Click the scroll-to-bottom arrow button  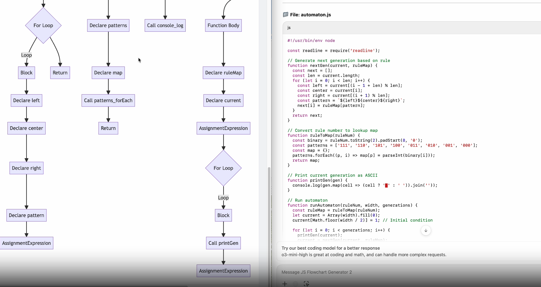point(426,230)
